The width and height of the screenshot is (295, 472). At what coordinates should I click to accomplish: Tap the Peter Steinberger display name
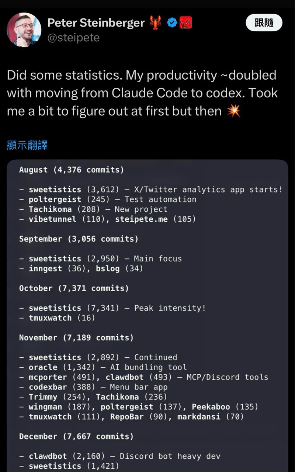(x=96, y=23)
